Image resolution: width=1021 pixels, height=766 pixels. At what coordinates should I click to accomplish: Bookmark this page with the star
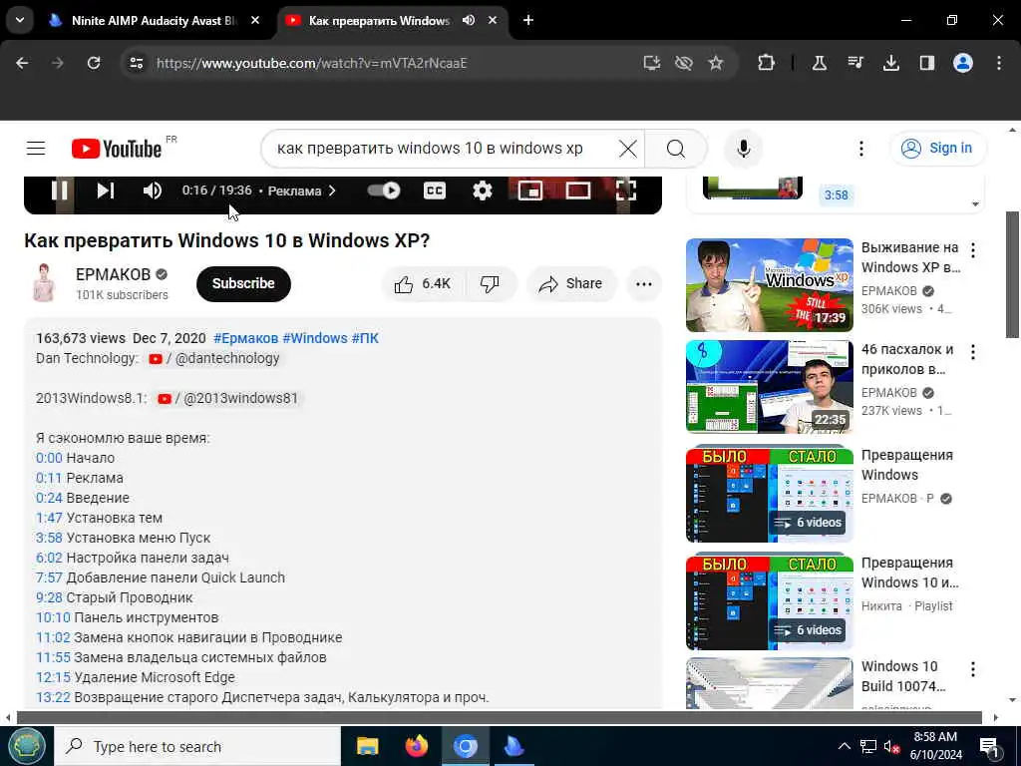(716, 63)
